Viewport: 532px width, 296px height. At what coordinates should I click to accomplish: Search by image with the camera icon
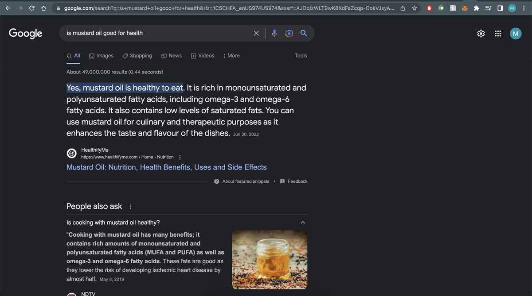click(x=289, y=33)
